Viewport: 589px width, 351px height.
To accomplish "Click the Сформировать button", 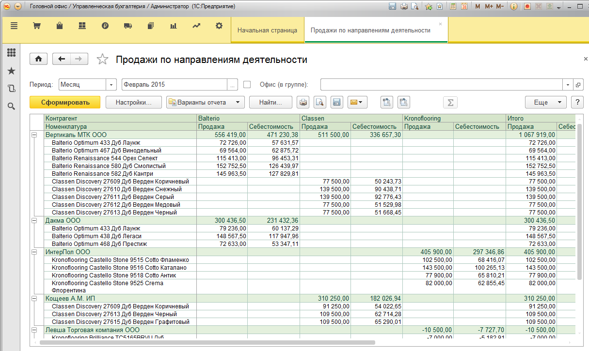I will click(x=65, y=102).
